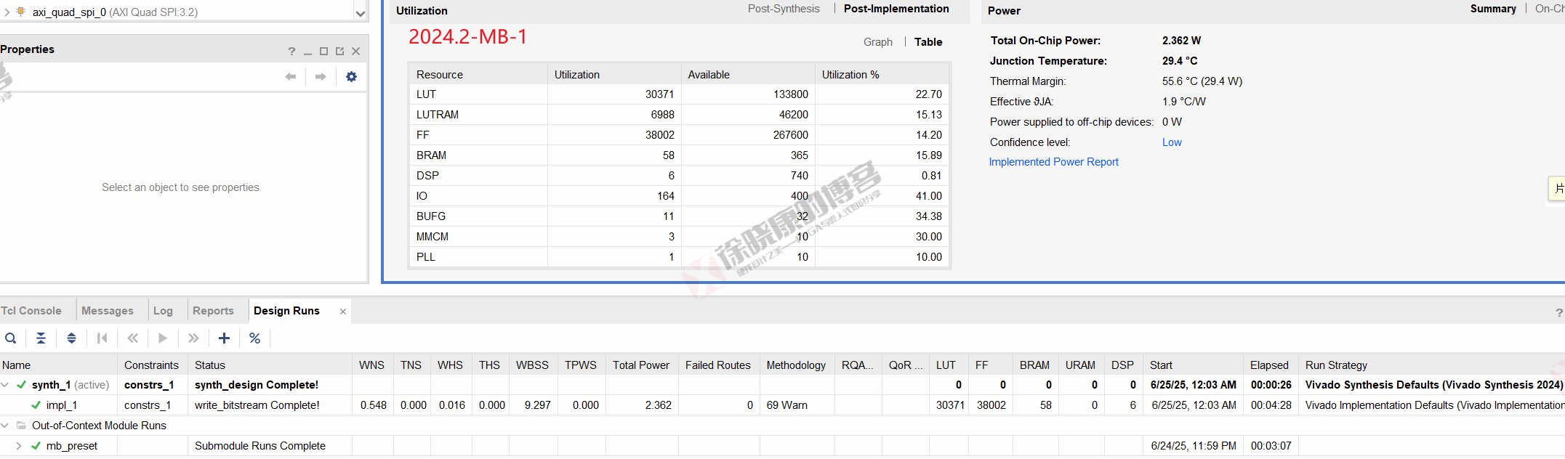The width and height of the screenshot is (1565, 459).
Task: Expand axi_quad_spi_0 tree node
Action: click(7, 12)
